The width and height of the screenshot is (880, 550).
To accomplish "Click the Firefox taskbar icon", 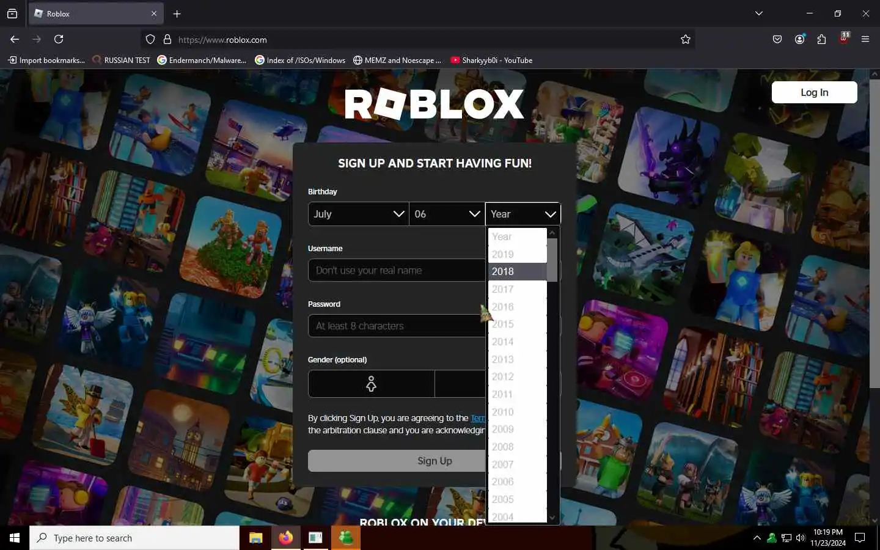I will point(285,538).
